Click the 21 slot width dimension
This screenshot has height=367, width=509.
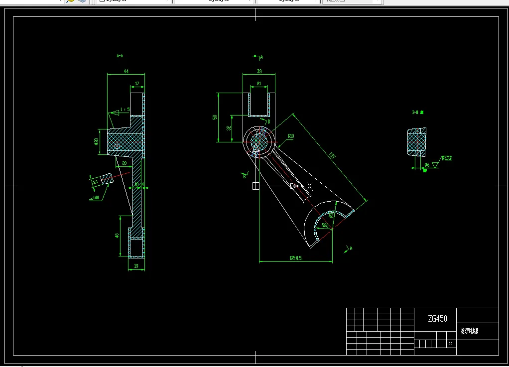[258, 84]
